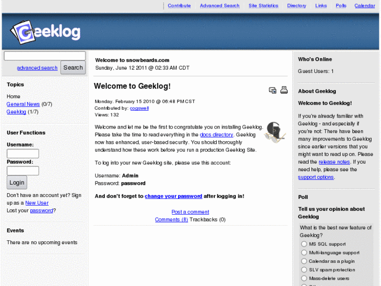Click the Welcome to Geeklog! story headline
Screen dimensions: 381x286
[132, 86]
